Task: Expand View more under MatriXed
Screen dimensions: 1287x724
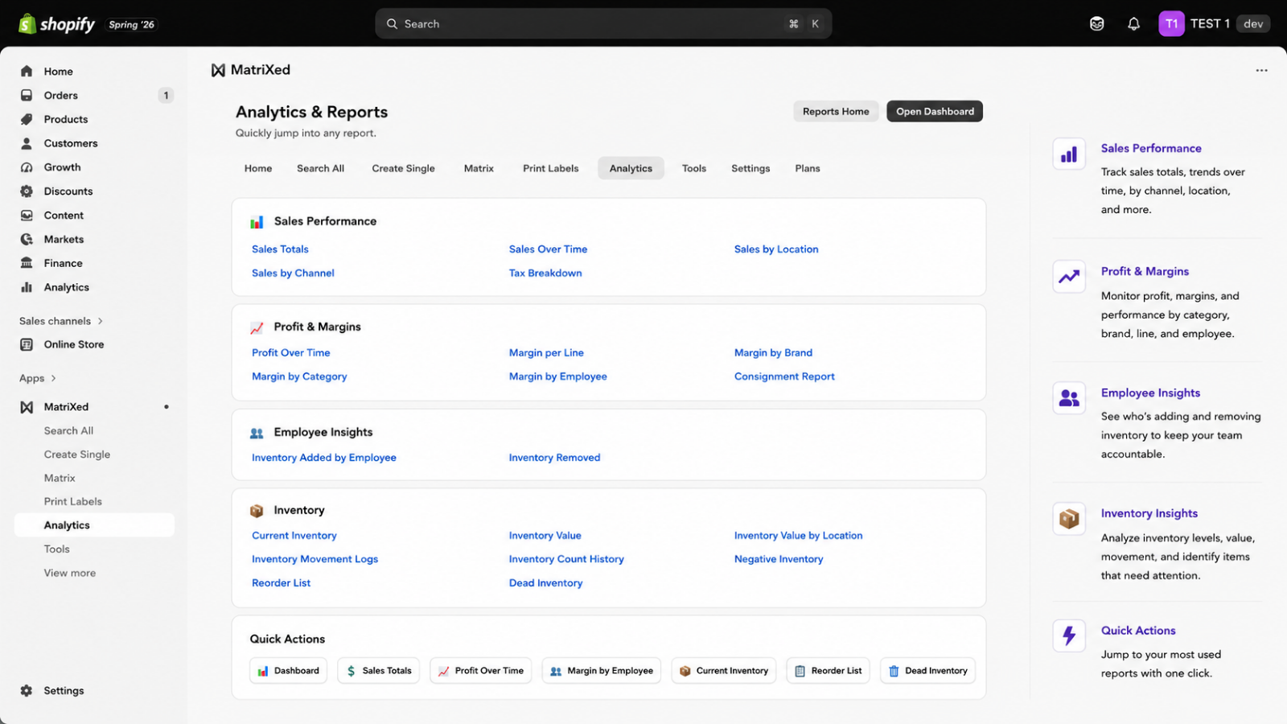Action: pyautogui.click(x=70, y=573)
